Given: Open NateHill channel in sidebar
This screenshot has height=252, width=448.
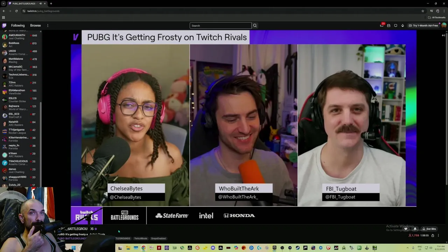Looking at the screenshot, I should point(20,123).
